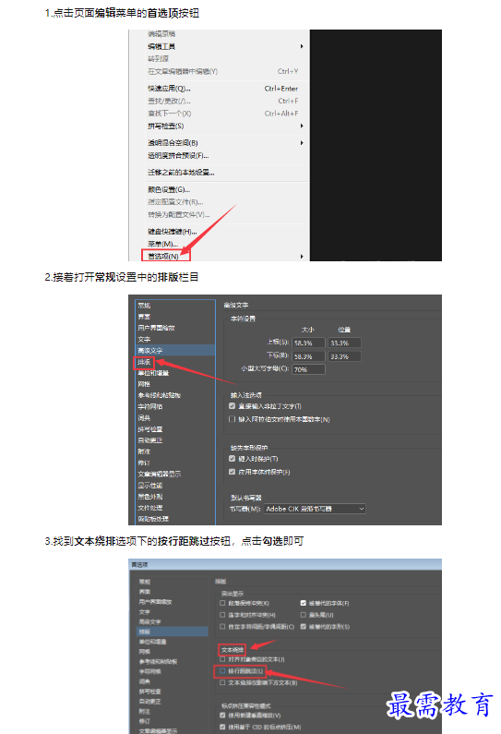Check the 按行距跳过(U) checkbox
The height and width of the screenshot is (734, 501).
coord(222,671)
